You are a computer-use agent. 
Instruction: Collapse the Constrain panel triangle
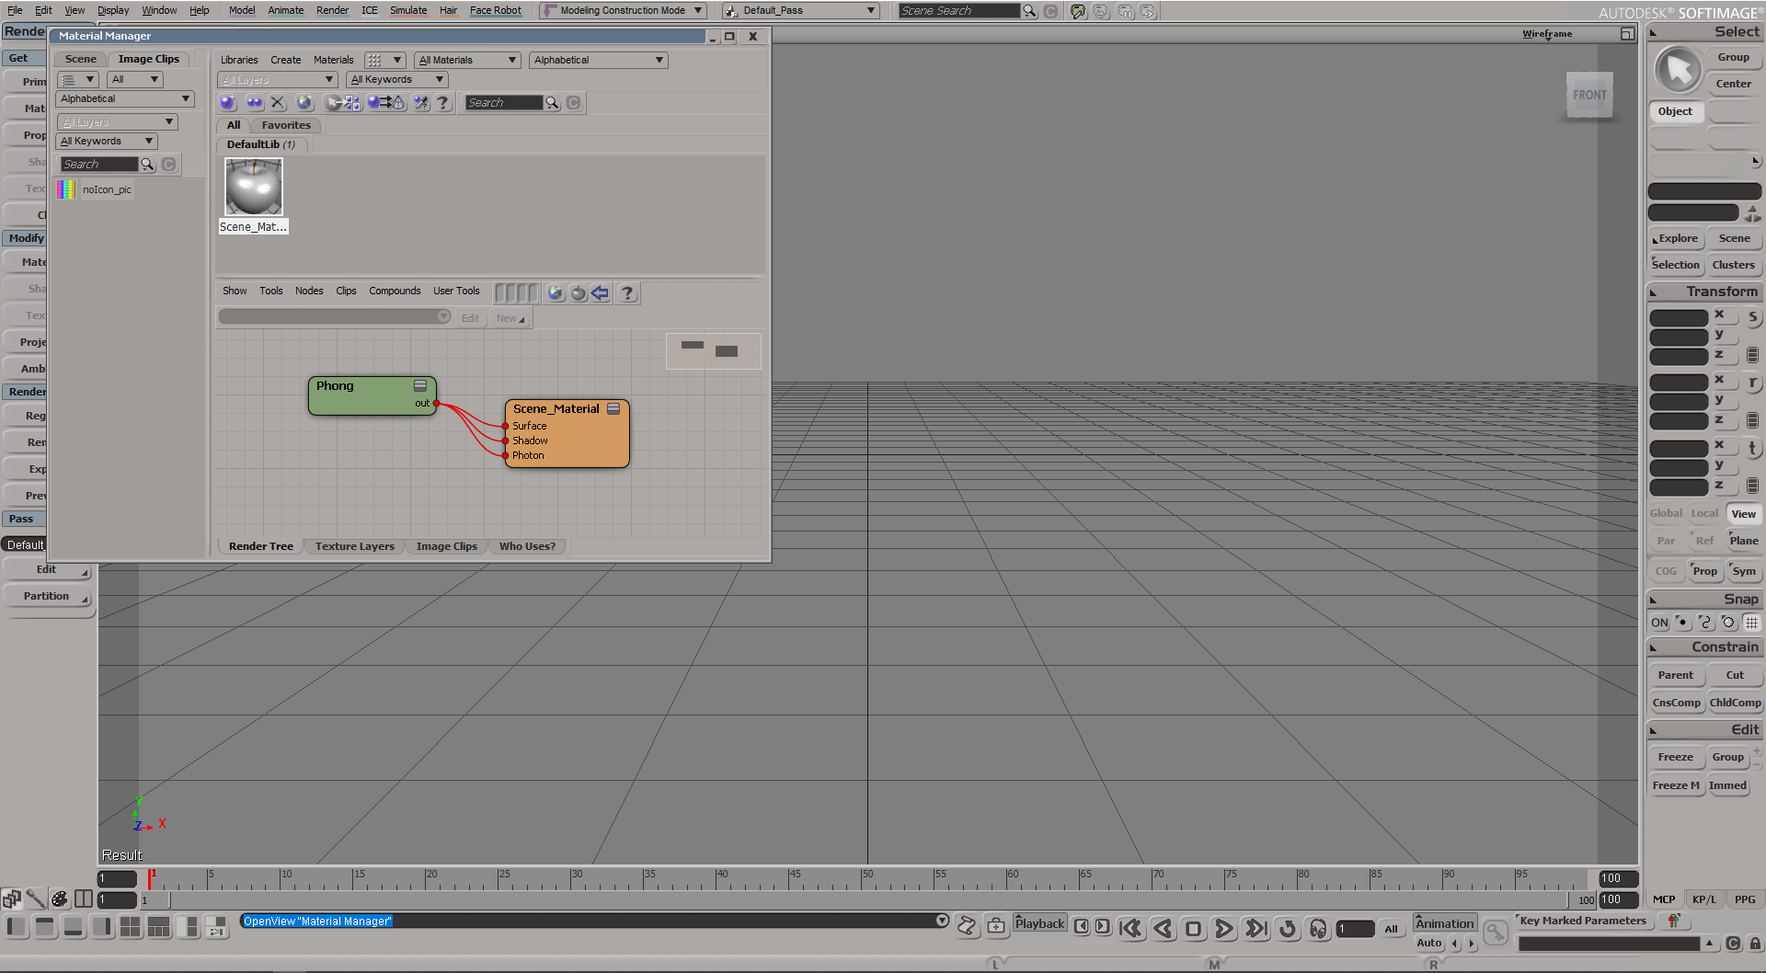[1654, 648]
